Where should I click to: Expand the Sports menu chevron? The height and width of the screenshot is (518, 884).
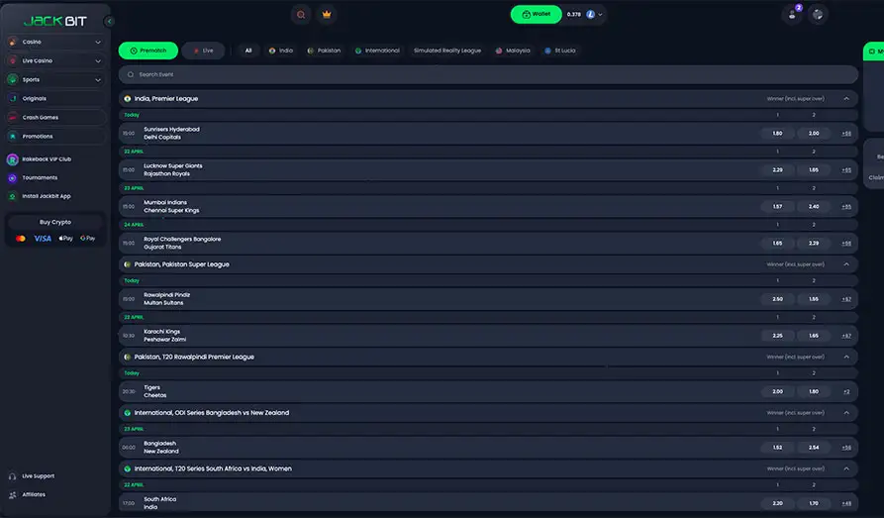tap(98, 80)
